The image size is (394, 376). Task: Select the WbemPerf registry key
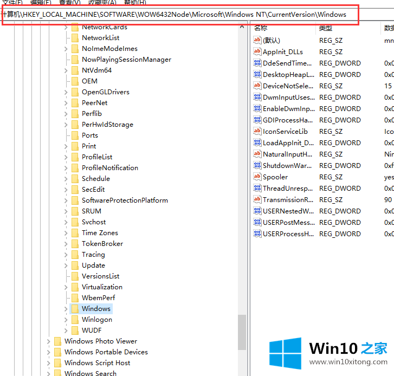(x=98, y=297)
